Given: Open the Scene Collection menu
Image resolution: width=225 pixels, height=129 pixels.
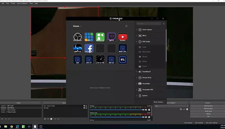Looking at the screenshot, I should [x=22, y=3].
